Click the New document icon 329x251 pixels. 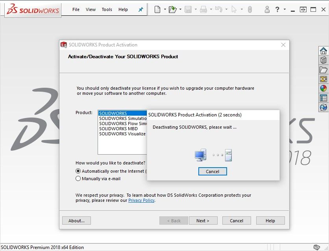(x=157, y=9)
